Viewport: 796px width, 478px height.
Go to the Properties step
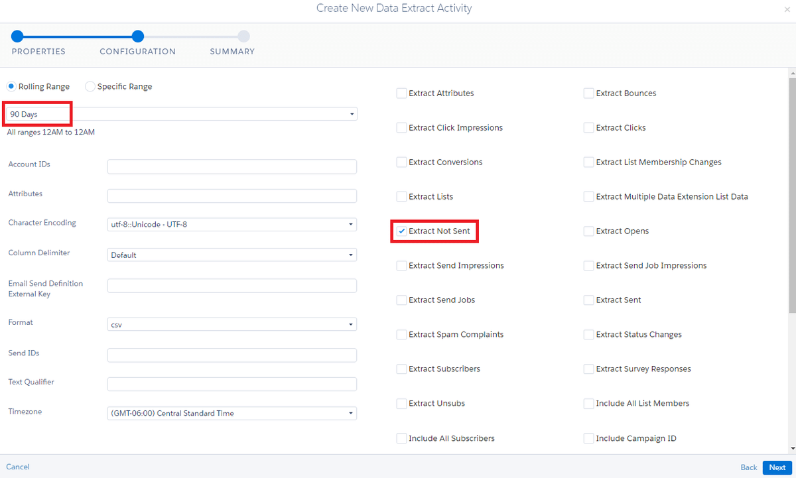pyautogui.click(x=17, y=36)
